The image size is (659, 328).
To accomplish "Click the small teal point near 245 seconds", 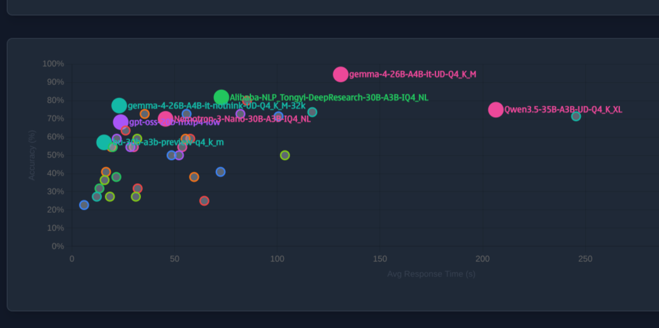I will pos(576,116).
